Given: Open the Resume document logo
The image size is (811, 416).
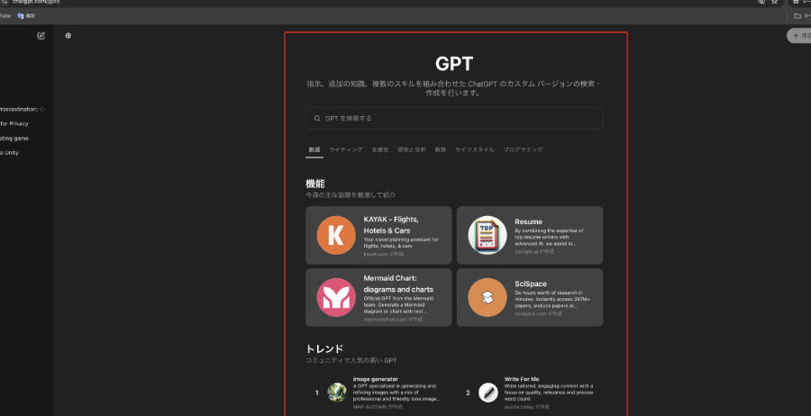Looking at the screenshot, I should (488, 235).
